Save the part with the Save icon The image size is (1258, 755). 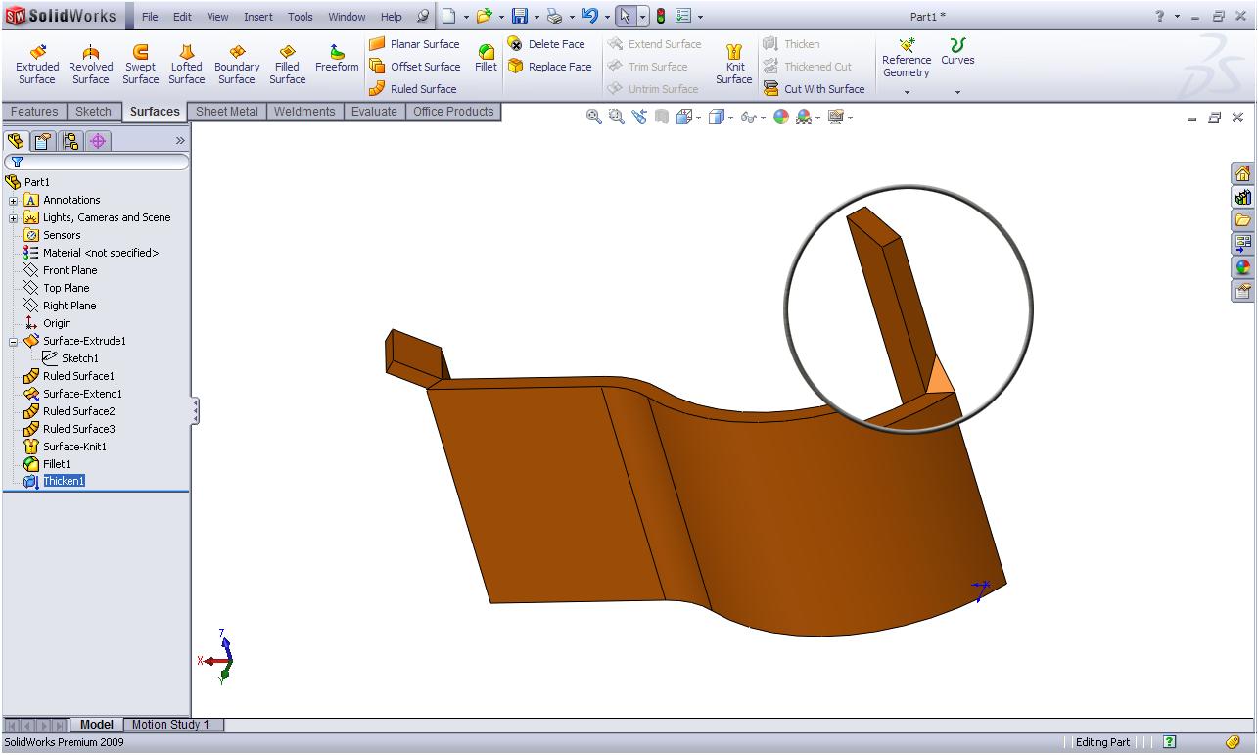click(520, 16)
